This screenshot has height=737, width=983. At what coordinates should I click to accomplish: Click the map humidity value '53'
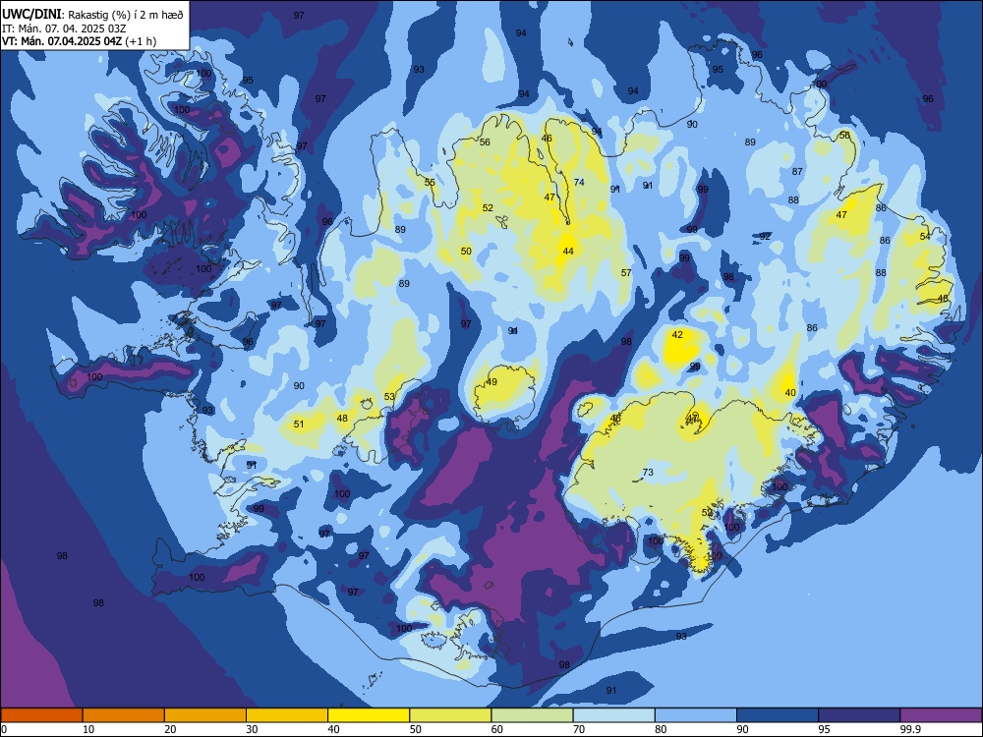point(389,396)
